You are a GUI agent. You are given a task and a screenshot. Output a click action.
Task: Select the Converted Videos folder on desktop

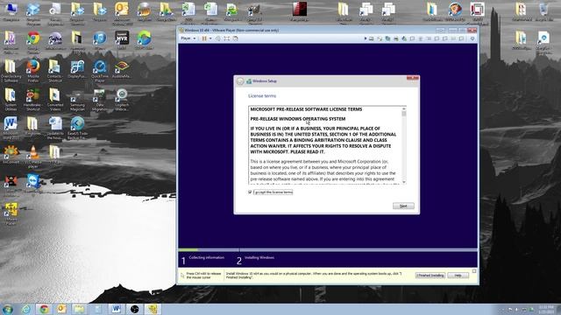(x=55, y=100)
